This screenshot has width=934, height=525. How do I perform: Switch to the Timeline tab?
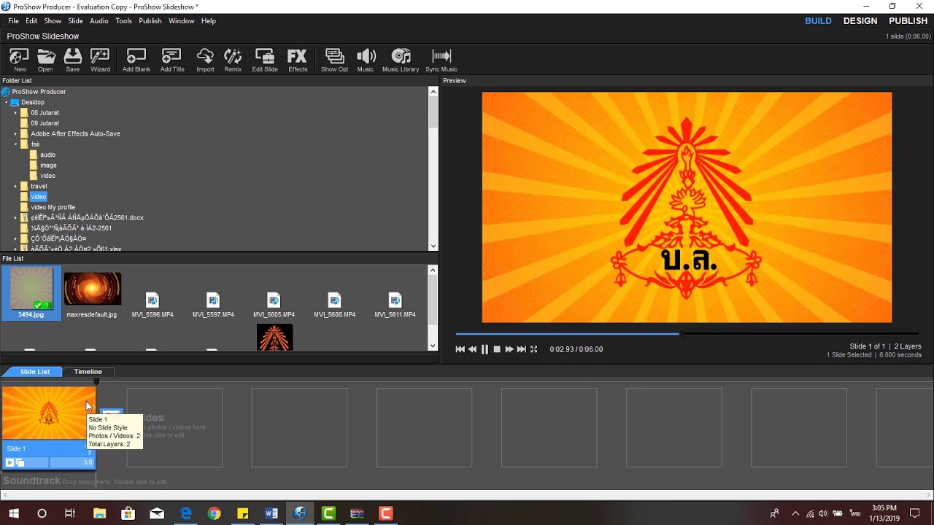tap(88, 372)
